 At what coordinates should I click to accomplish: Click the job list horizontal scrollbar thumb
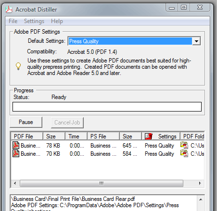click(102, 183)
